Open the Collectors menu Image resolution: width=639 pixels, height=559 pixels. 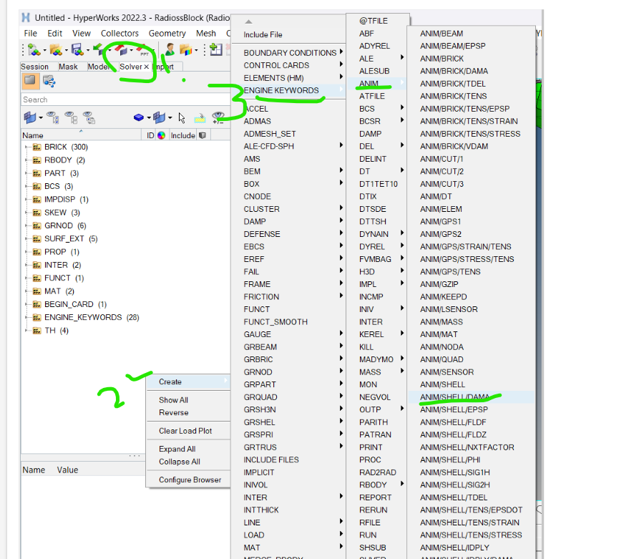(x=119, y=34)
